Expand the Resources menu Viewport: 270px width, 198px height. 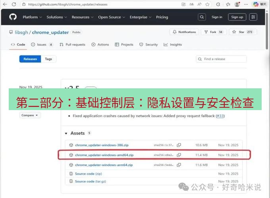tap(83, 17)
